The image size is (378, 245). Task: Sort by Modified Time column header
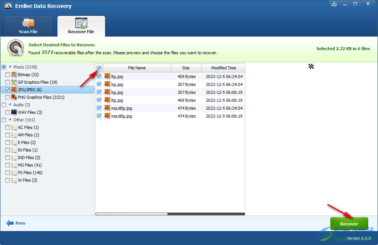pyautogui.click(x=223, y=68)
